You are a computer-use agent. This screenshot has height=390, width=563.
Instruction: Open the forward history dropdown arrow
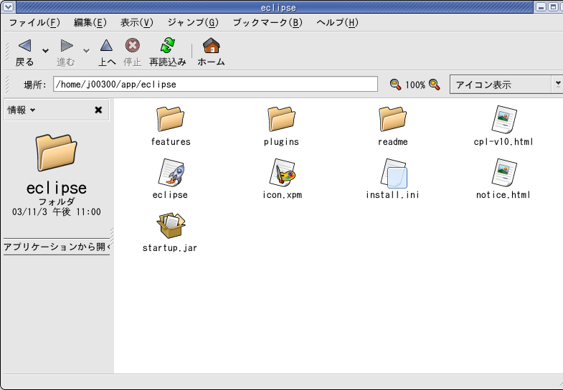87,51
